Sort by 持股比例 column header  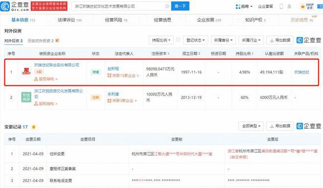pos(245,53)
